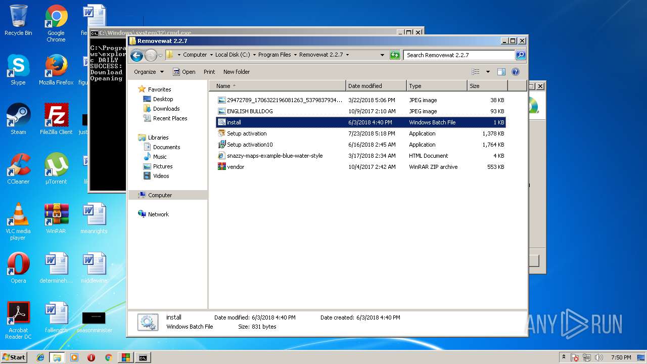This screenshot has height=364, width=647.
Task: Select Libraries in navigation pane
Action: coord(158,138)
